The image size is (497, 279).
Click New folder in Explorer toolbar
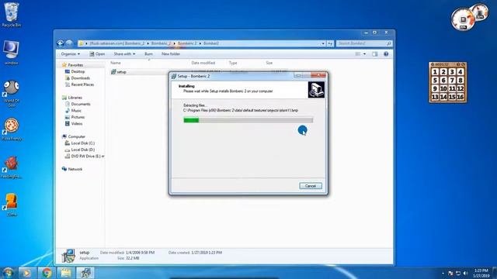(171, 54)
